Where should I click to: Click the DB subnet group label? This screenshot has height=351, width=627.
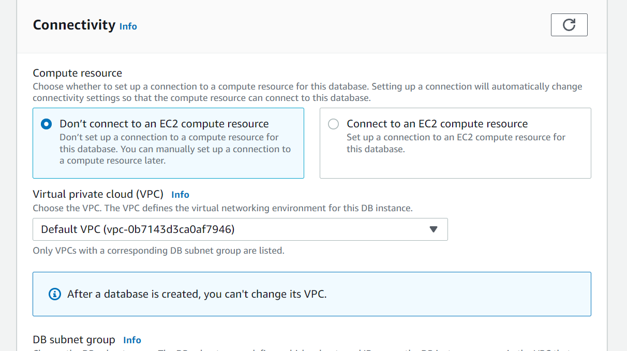74,340
